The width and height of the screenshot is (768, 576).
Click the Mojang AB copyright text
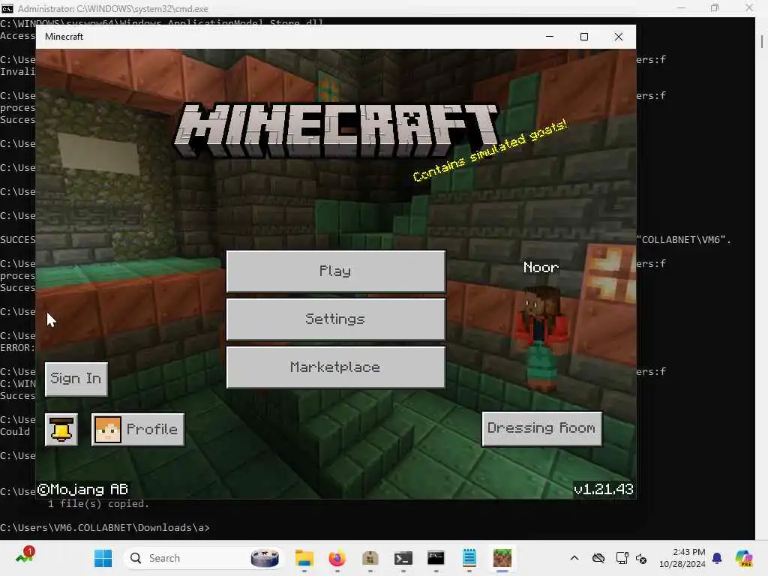(82, 490)
